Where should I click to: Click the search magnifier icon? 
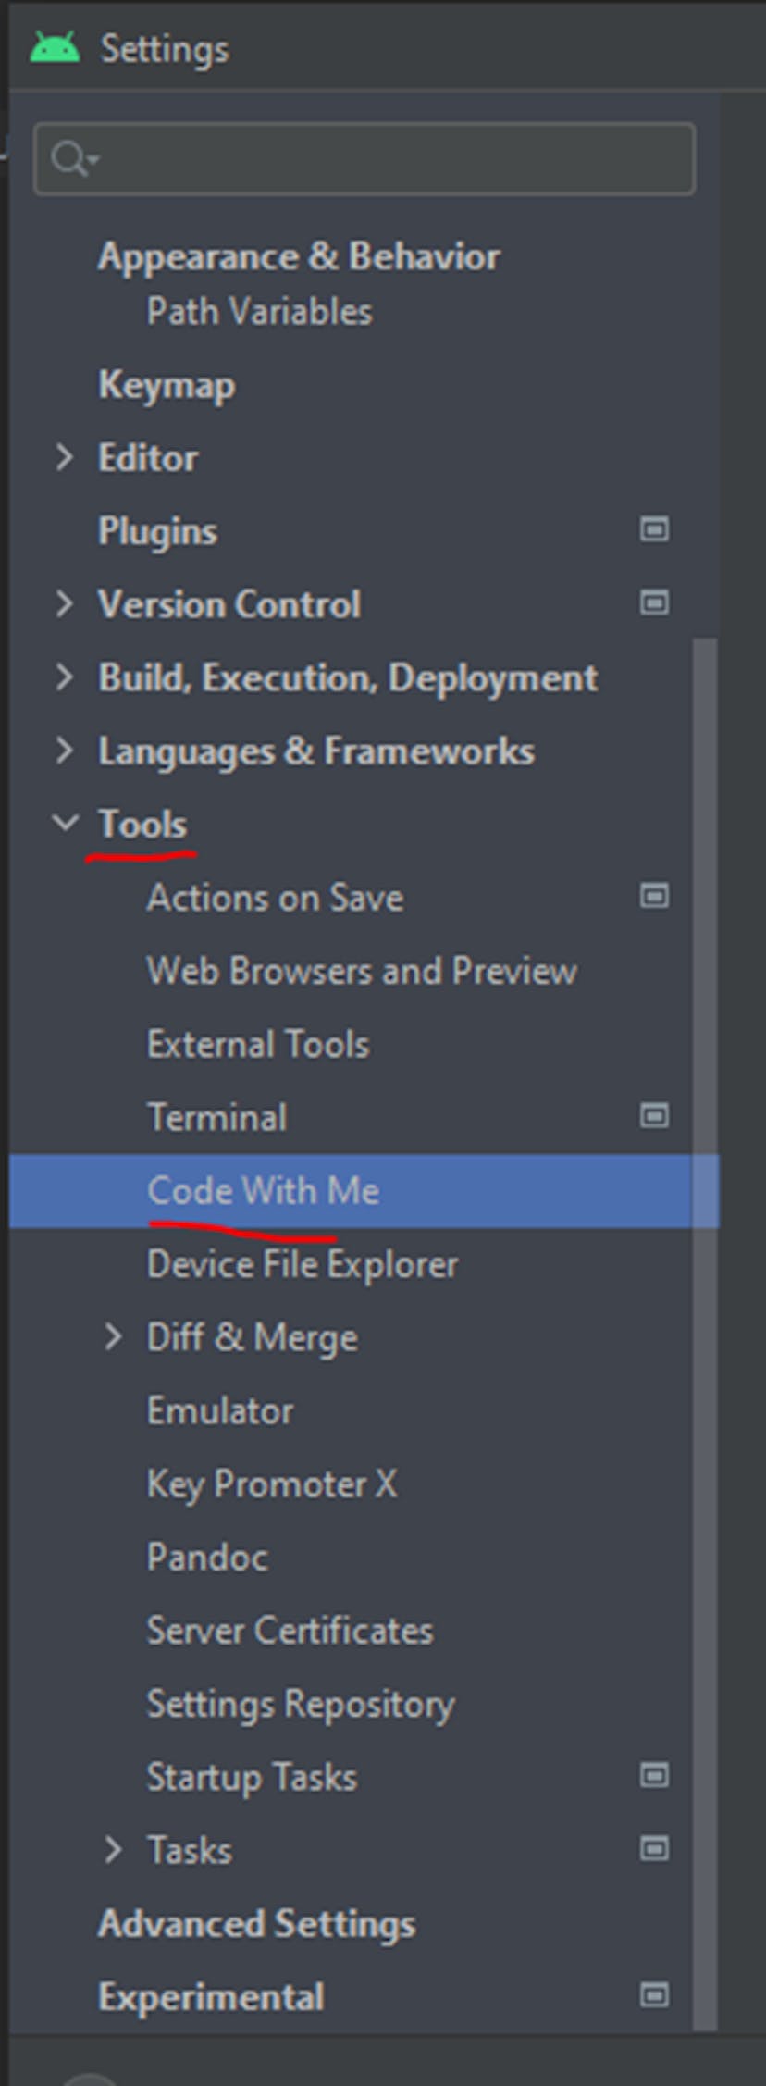70,158
